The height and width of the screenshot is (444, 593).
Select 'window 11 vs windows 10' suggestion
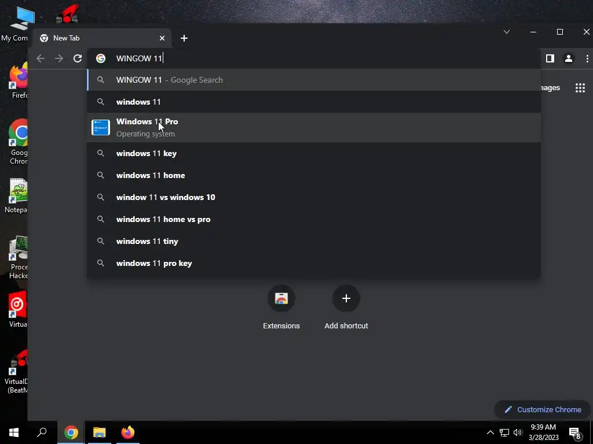314,197
